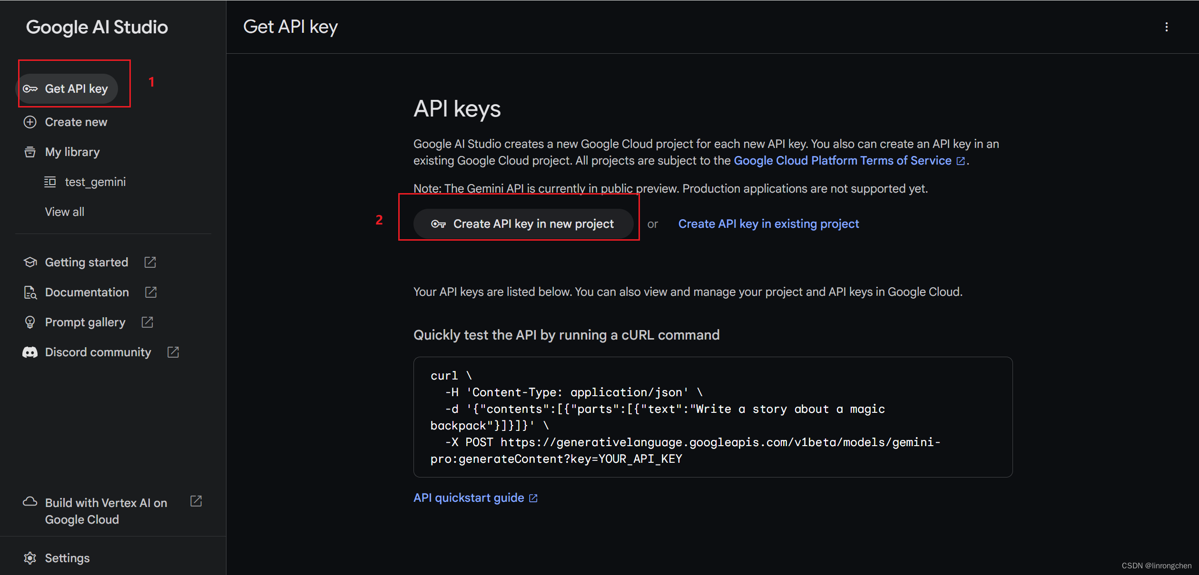Click the Discord community icon
The width and height of the screenshot is (1199, 575).
30,352
